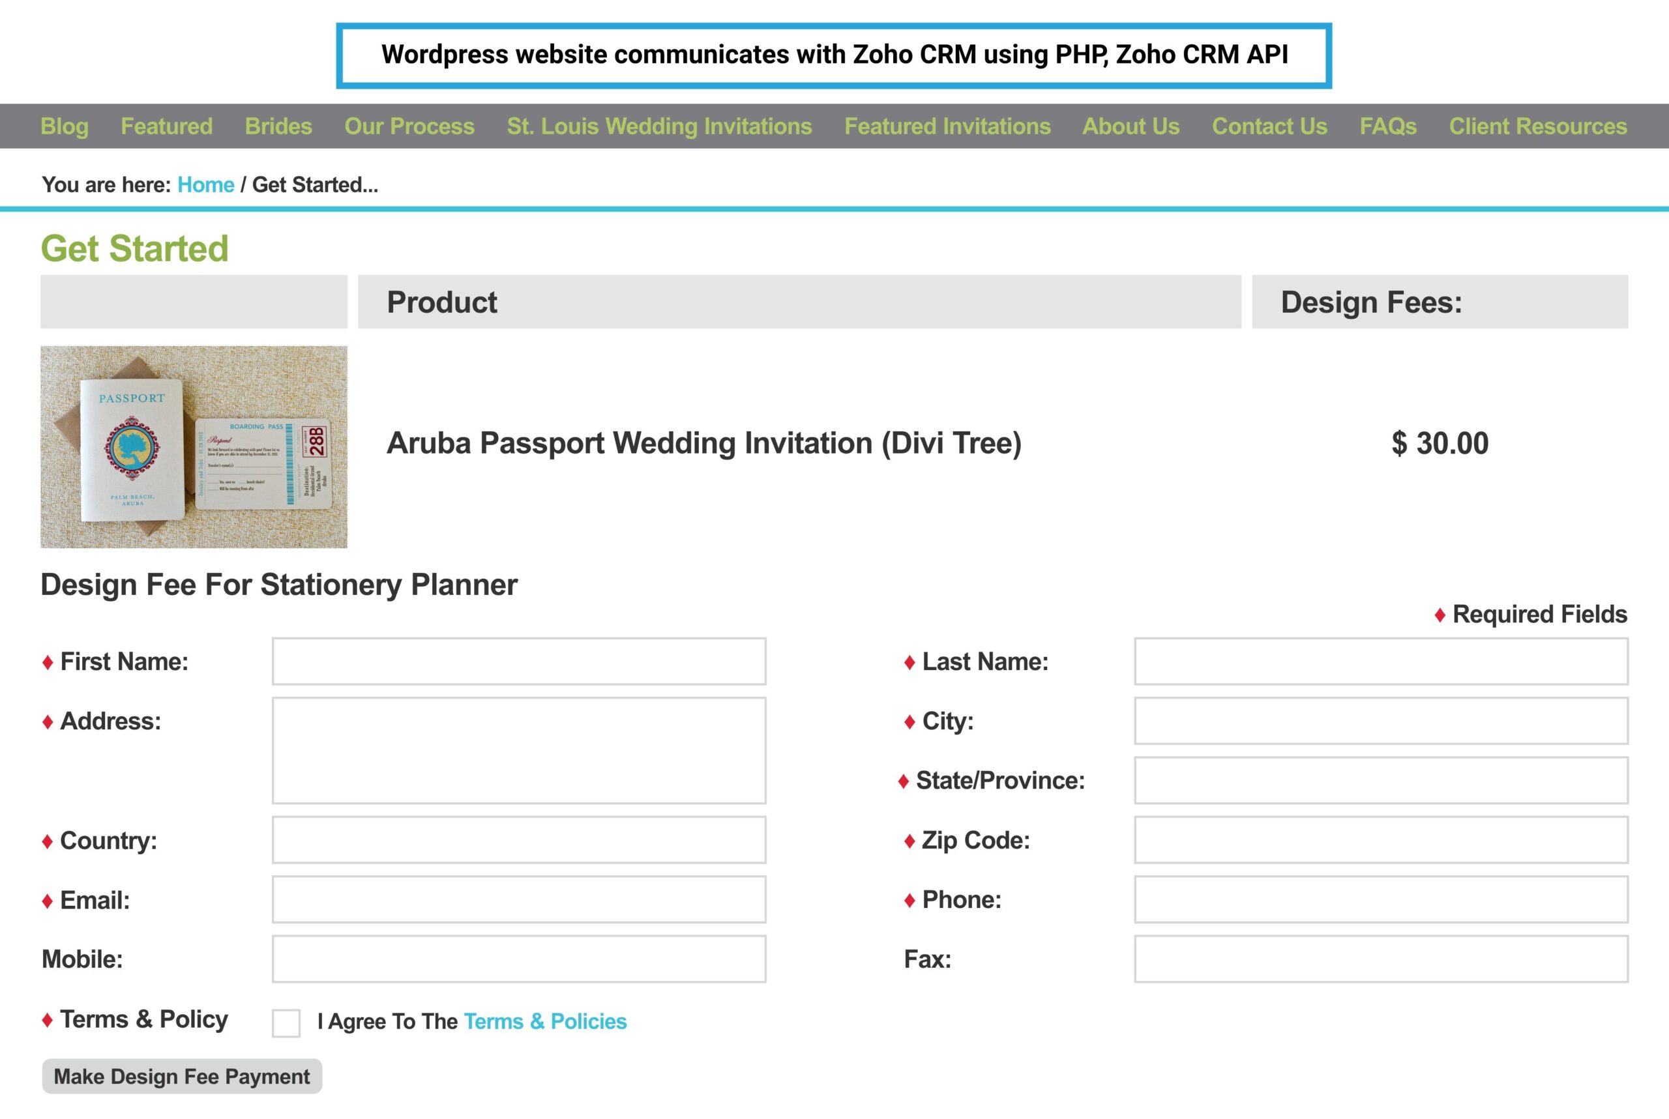
Task: Go to Our Process page
Action: [x=409, y=126]
